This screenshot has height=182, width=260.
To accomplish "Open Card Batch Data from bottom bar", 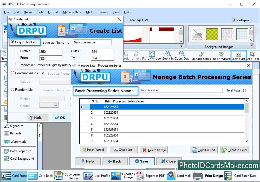I will tap(240, 176).
